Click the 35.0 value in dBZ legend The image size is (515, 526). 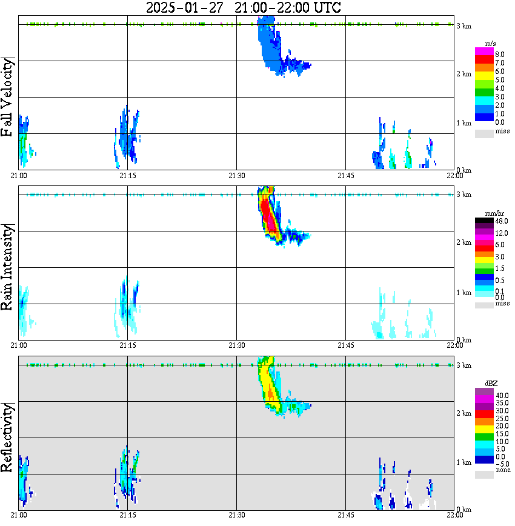(502, 403)
